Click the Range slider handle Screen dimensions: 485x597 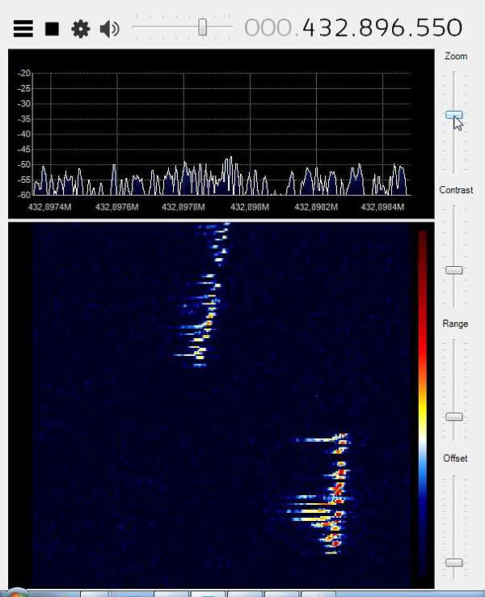454,417
